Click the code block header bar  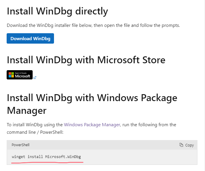(101, 145)
